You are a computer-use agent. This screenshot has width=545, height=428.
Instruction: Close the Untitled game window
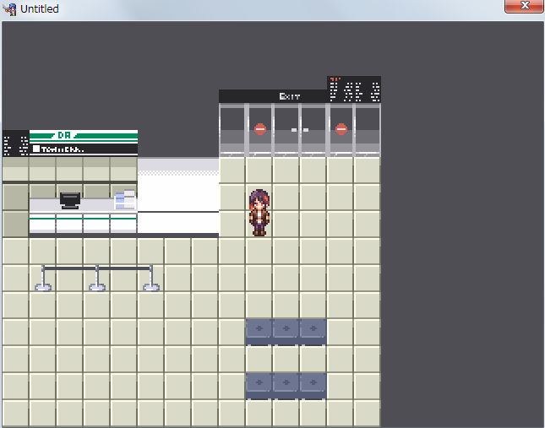tap(523, 6)
